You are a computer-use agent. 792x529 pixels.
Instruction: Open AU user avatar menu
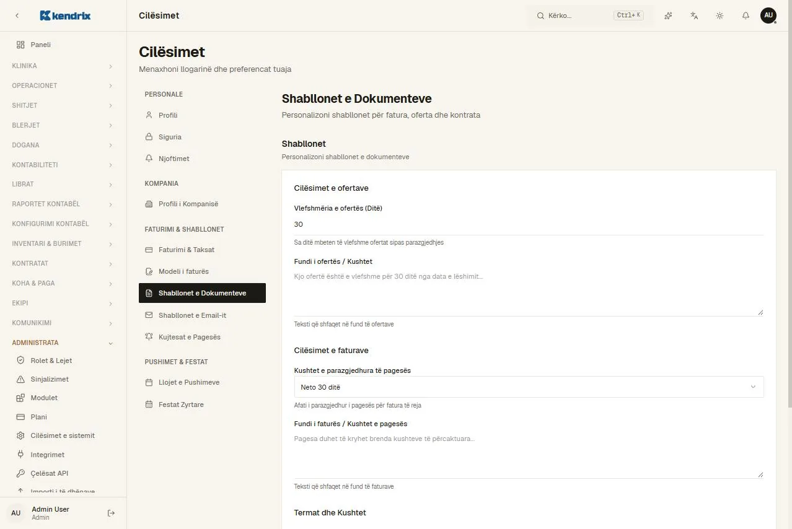[x=768, y=15]
